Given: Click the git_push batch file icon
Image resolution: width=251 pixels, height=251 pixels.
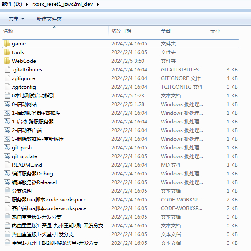Looking at the screenshot, I should (x=7, y=147).
